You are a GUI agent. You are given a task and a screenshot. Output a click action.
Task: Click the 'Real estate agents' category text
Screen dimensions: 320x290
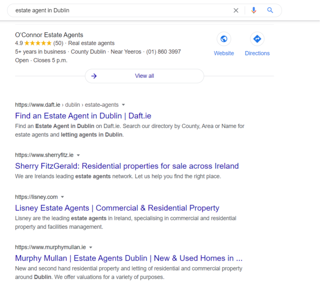click(91, 43)
